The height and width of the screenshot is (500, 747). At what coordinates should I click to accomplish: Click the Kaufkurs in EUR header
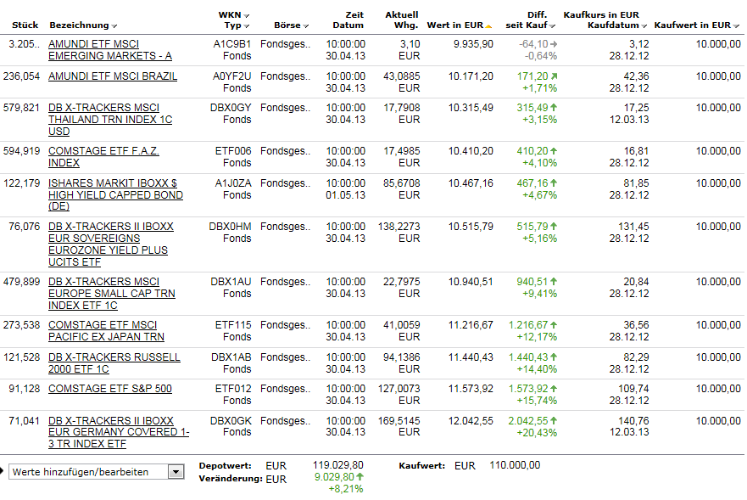coord(601,14)
